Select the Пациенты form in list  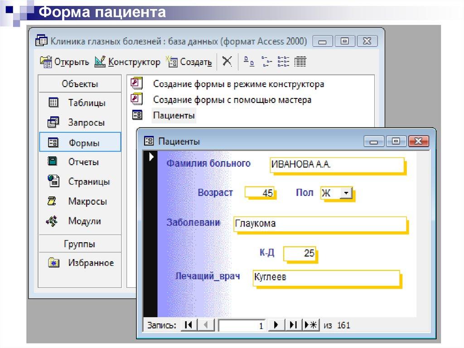174,115
